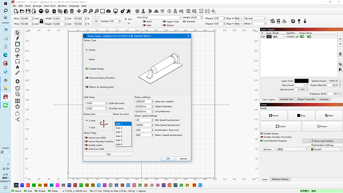The image size is (343, 193).
Task: Switch to the Variable Text tab
Action: pos(286,99)
